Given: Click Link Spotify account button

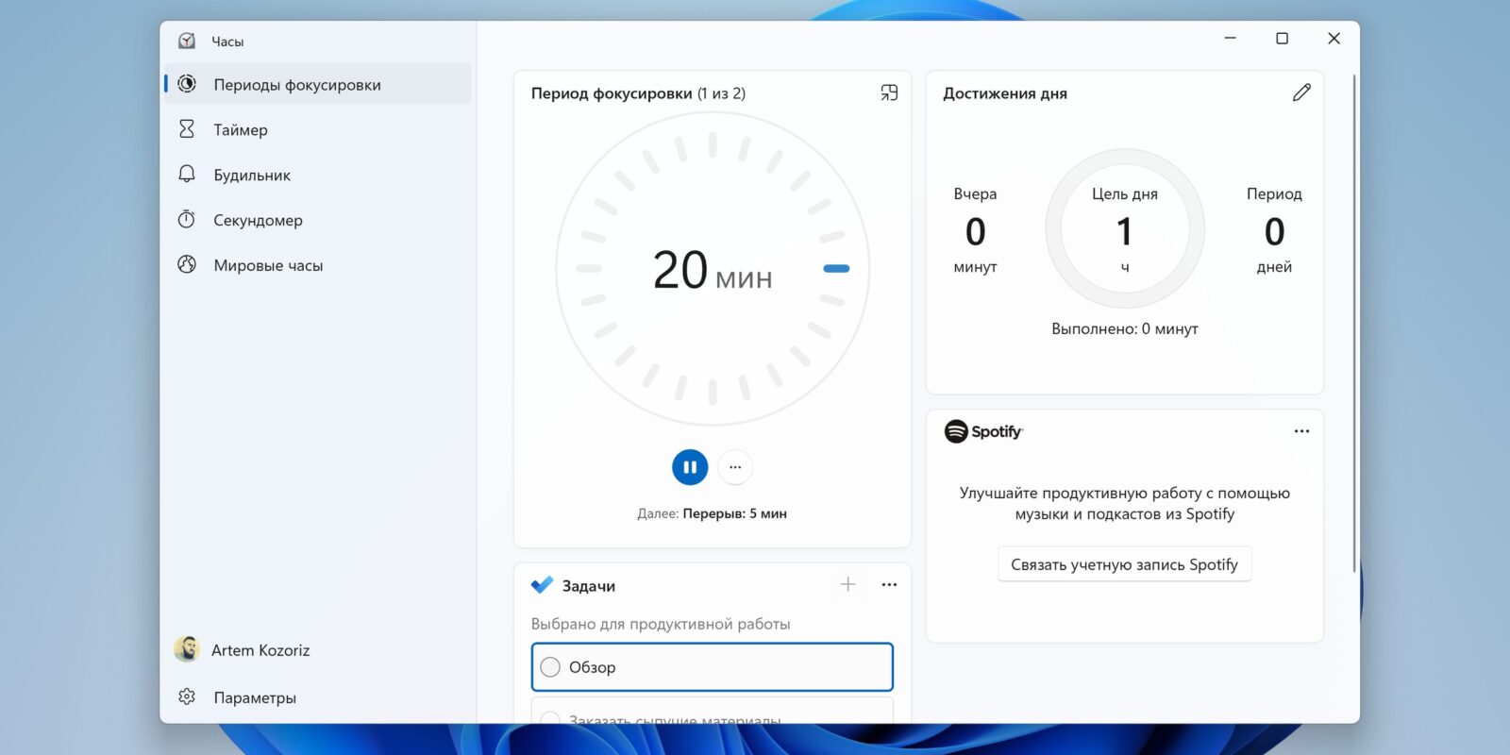Looking at the screenshot, I should click(x=1124, y=564).
